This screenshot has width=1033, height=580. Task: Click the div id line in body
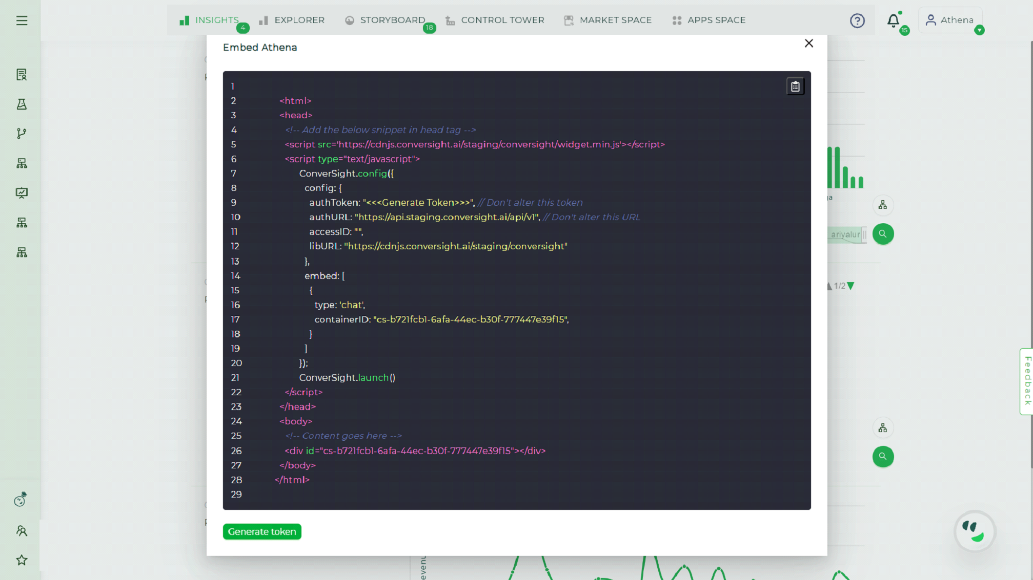(x=415, y=451)
